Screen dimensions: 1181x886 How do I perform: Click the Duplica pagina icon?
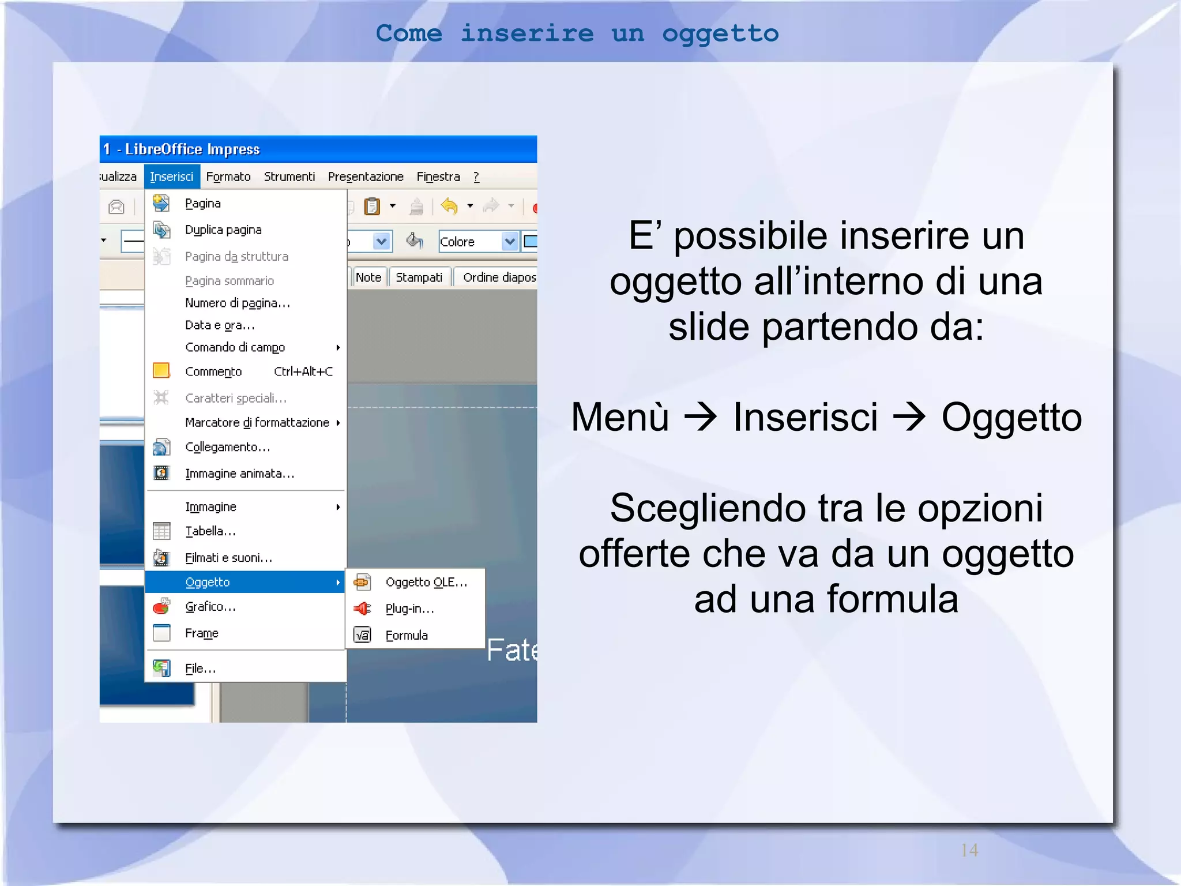coord(161,230)
